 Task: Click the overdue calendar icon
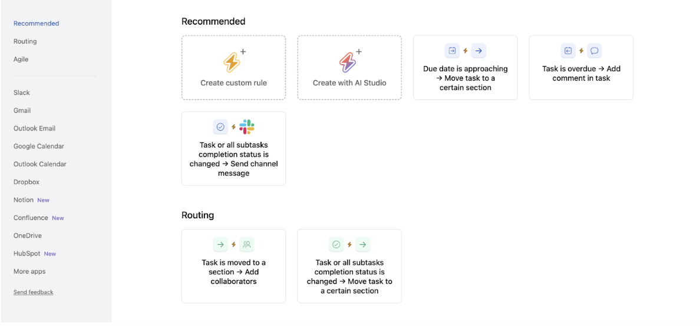pyautogui.click(x=568, y=51)
